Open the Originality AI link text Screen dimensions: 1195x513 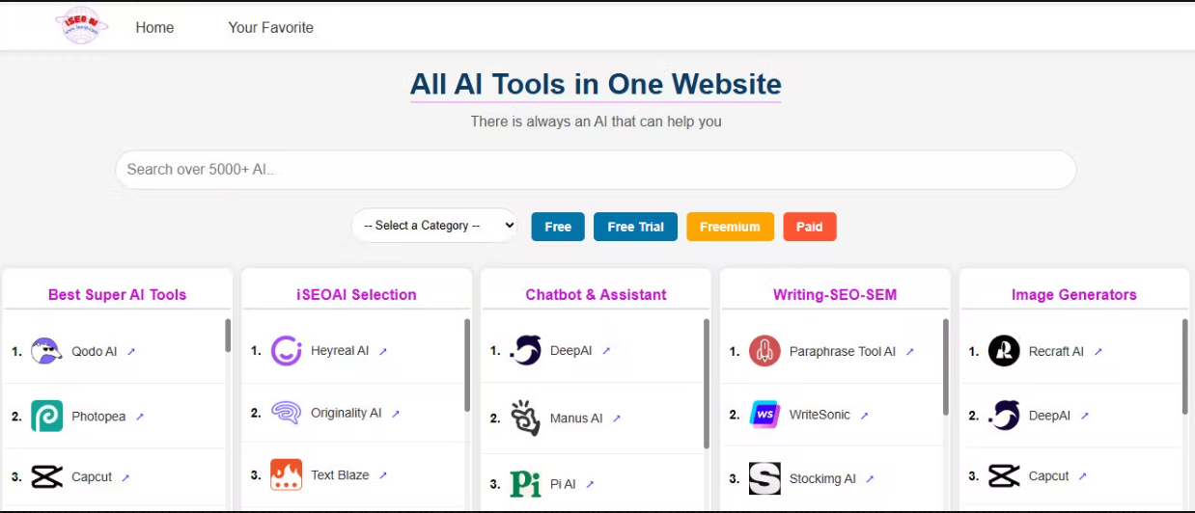coord(346,413)
